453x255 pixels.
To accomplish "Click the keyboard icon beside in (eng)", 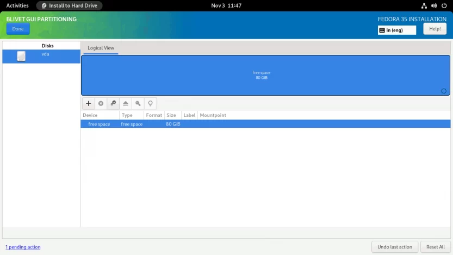I will (x=382, y=30).
